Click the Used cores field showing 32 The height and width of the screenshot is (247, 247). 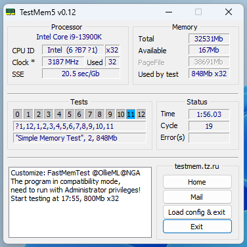coord(112,62)
